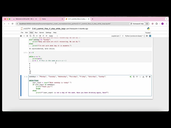Run the selected cell with the play icon

pos(37,36)
